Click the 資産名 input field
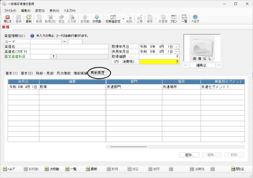The width and height of the screenshot is (253, 178). click(x=69, y=47)
